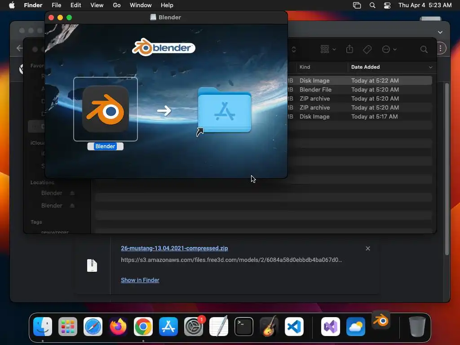The image size is (460, 345).
Task: Click the zip file icon in download item
Action: (92, 265)
